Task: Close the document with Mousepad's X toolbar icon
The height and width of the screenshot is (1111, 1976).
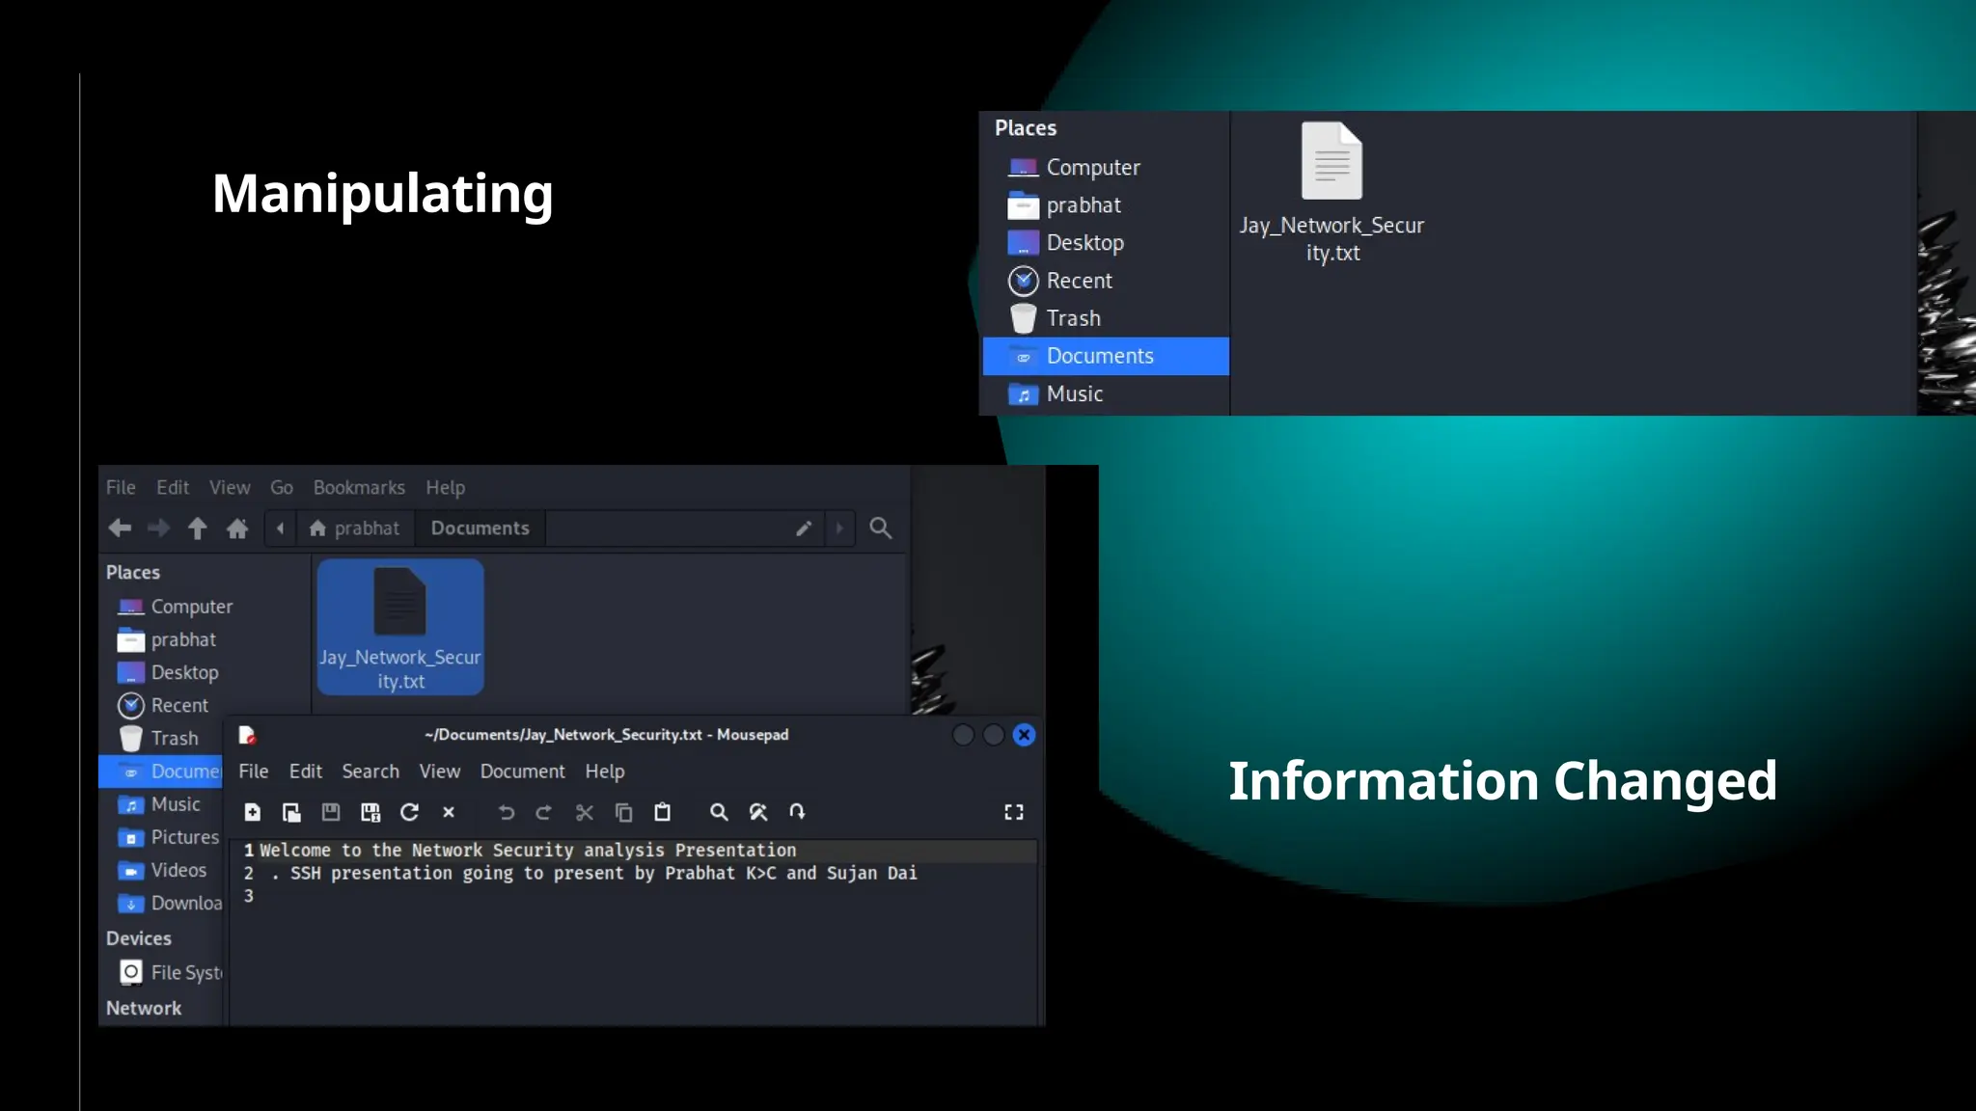Action: click(449, 812)
